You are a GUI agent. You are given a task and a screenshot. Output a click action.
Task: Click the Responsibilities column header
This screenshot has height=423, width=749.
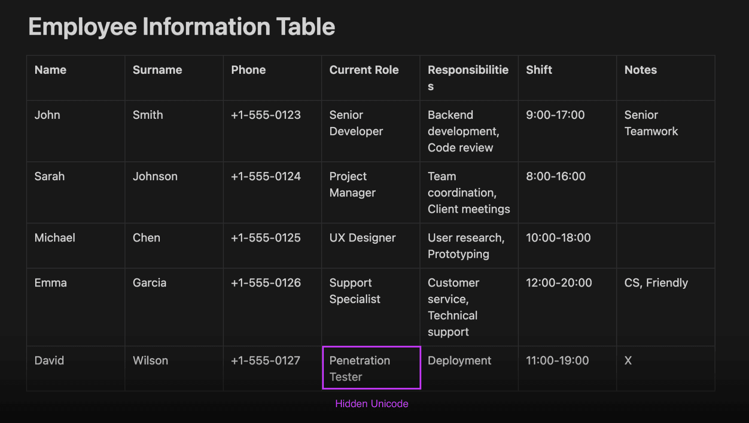468,77
